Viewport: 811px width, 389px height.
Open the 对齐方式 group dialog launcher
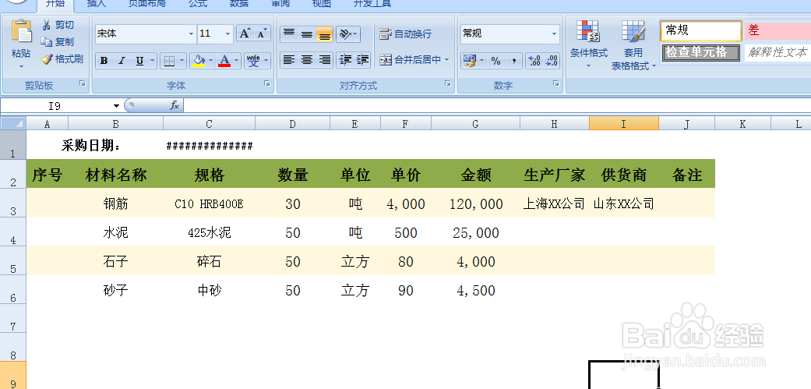[448, 83]
